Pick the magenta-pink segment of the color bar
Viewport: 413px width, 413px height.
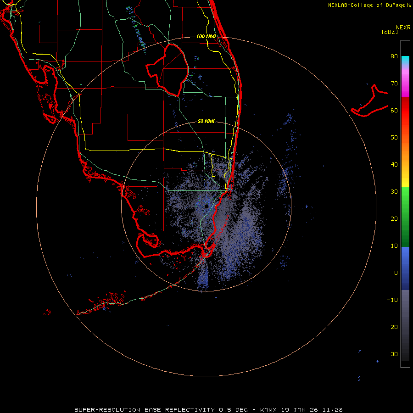pos(405,82)
